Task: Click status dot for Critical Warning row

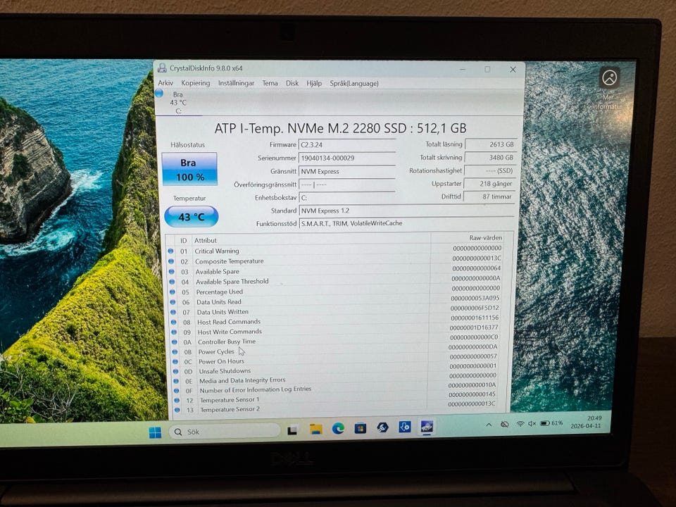Action: tap(170, 251)
